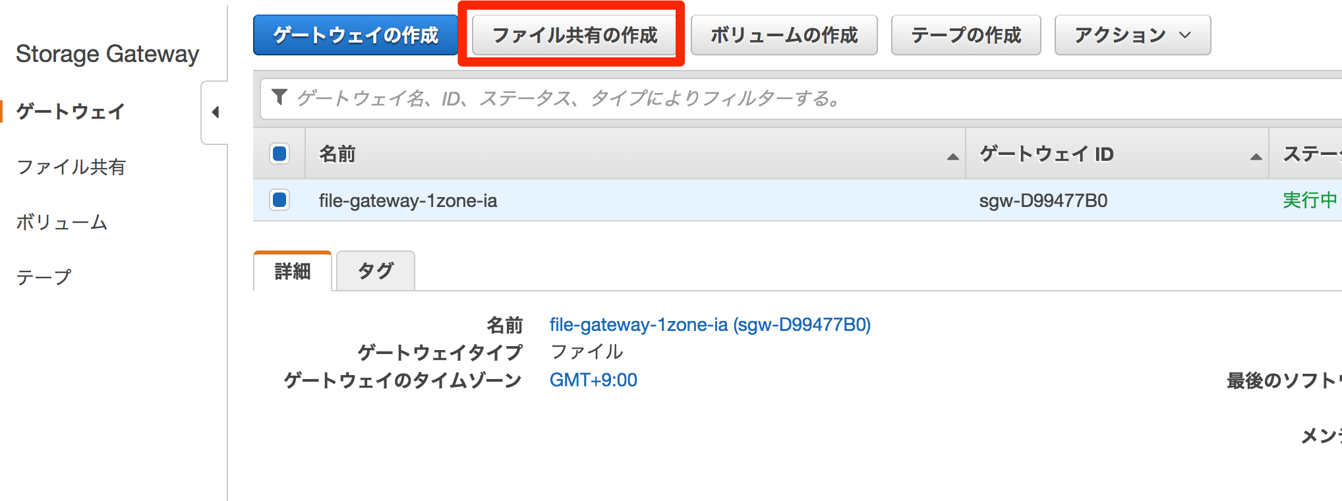The width and height of the screenshot is (1342, 501).
Task: Click the ゲートウェイの作成 button
Action: tap(355, 35)
